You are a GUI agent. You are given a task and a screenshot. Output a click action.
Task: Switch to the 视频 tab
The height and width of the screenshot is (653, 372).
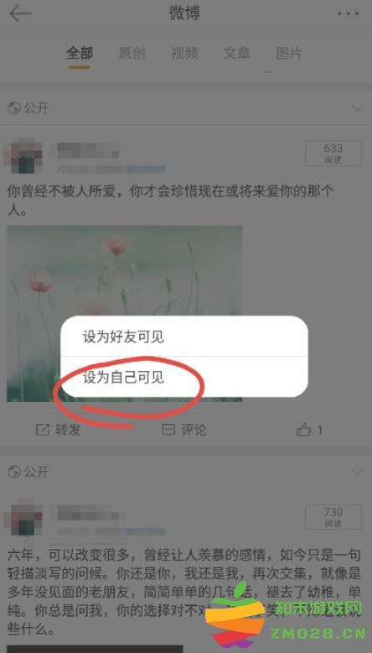pyautogui.click(x=184, y=54)
